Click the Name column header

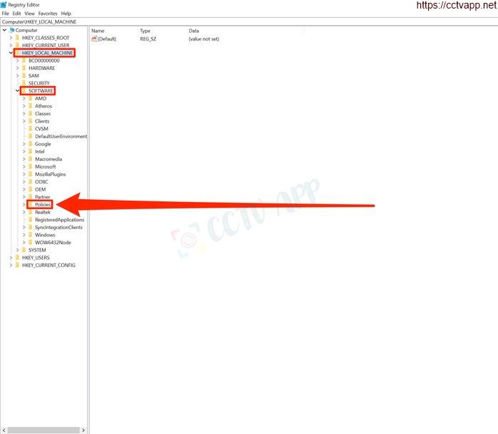[98, 31]
